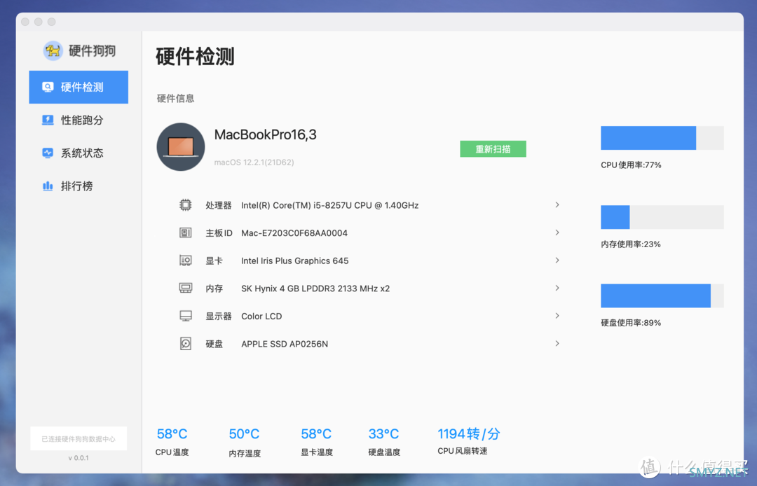The image size is (757, 486).
Task: Click the 58°C 显卡温度 reading
Action: (x=316, y=434)
